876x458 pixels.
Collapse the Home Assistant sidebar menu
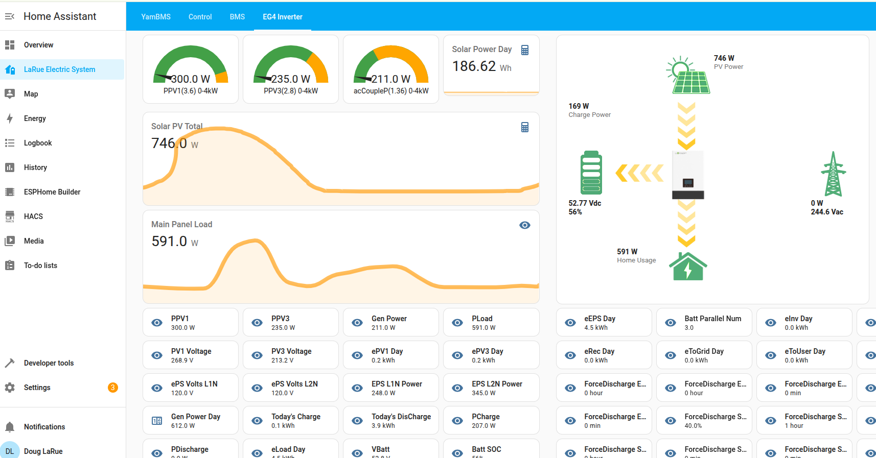coord(10,16)
